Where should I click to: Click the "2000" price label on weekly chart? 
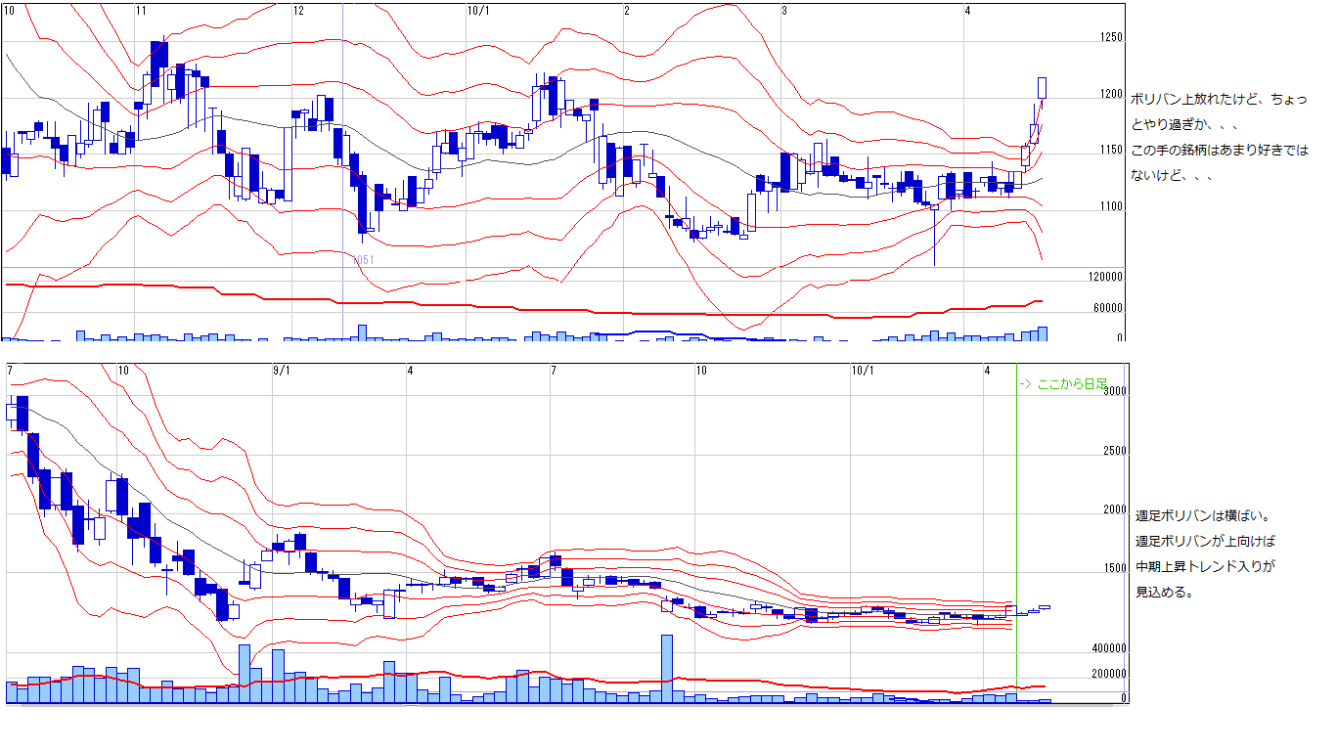pyautogui.click(x=1115, y=509)
